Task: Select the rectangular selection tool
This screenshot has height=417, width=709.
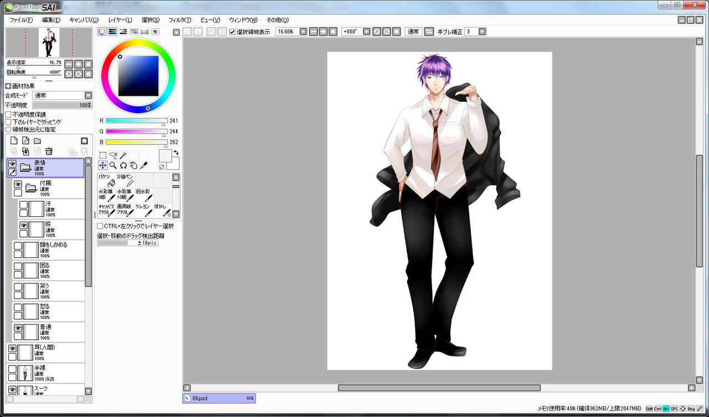Action: tap(103, 155)
